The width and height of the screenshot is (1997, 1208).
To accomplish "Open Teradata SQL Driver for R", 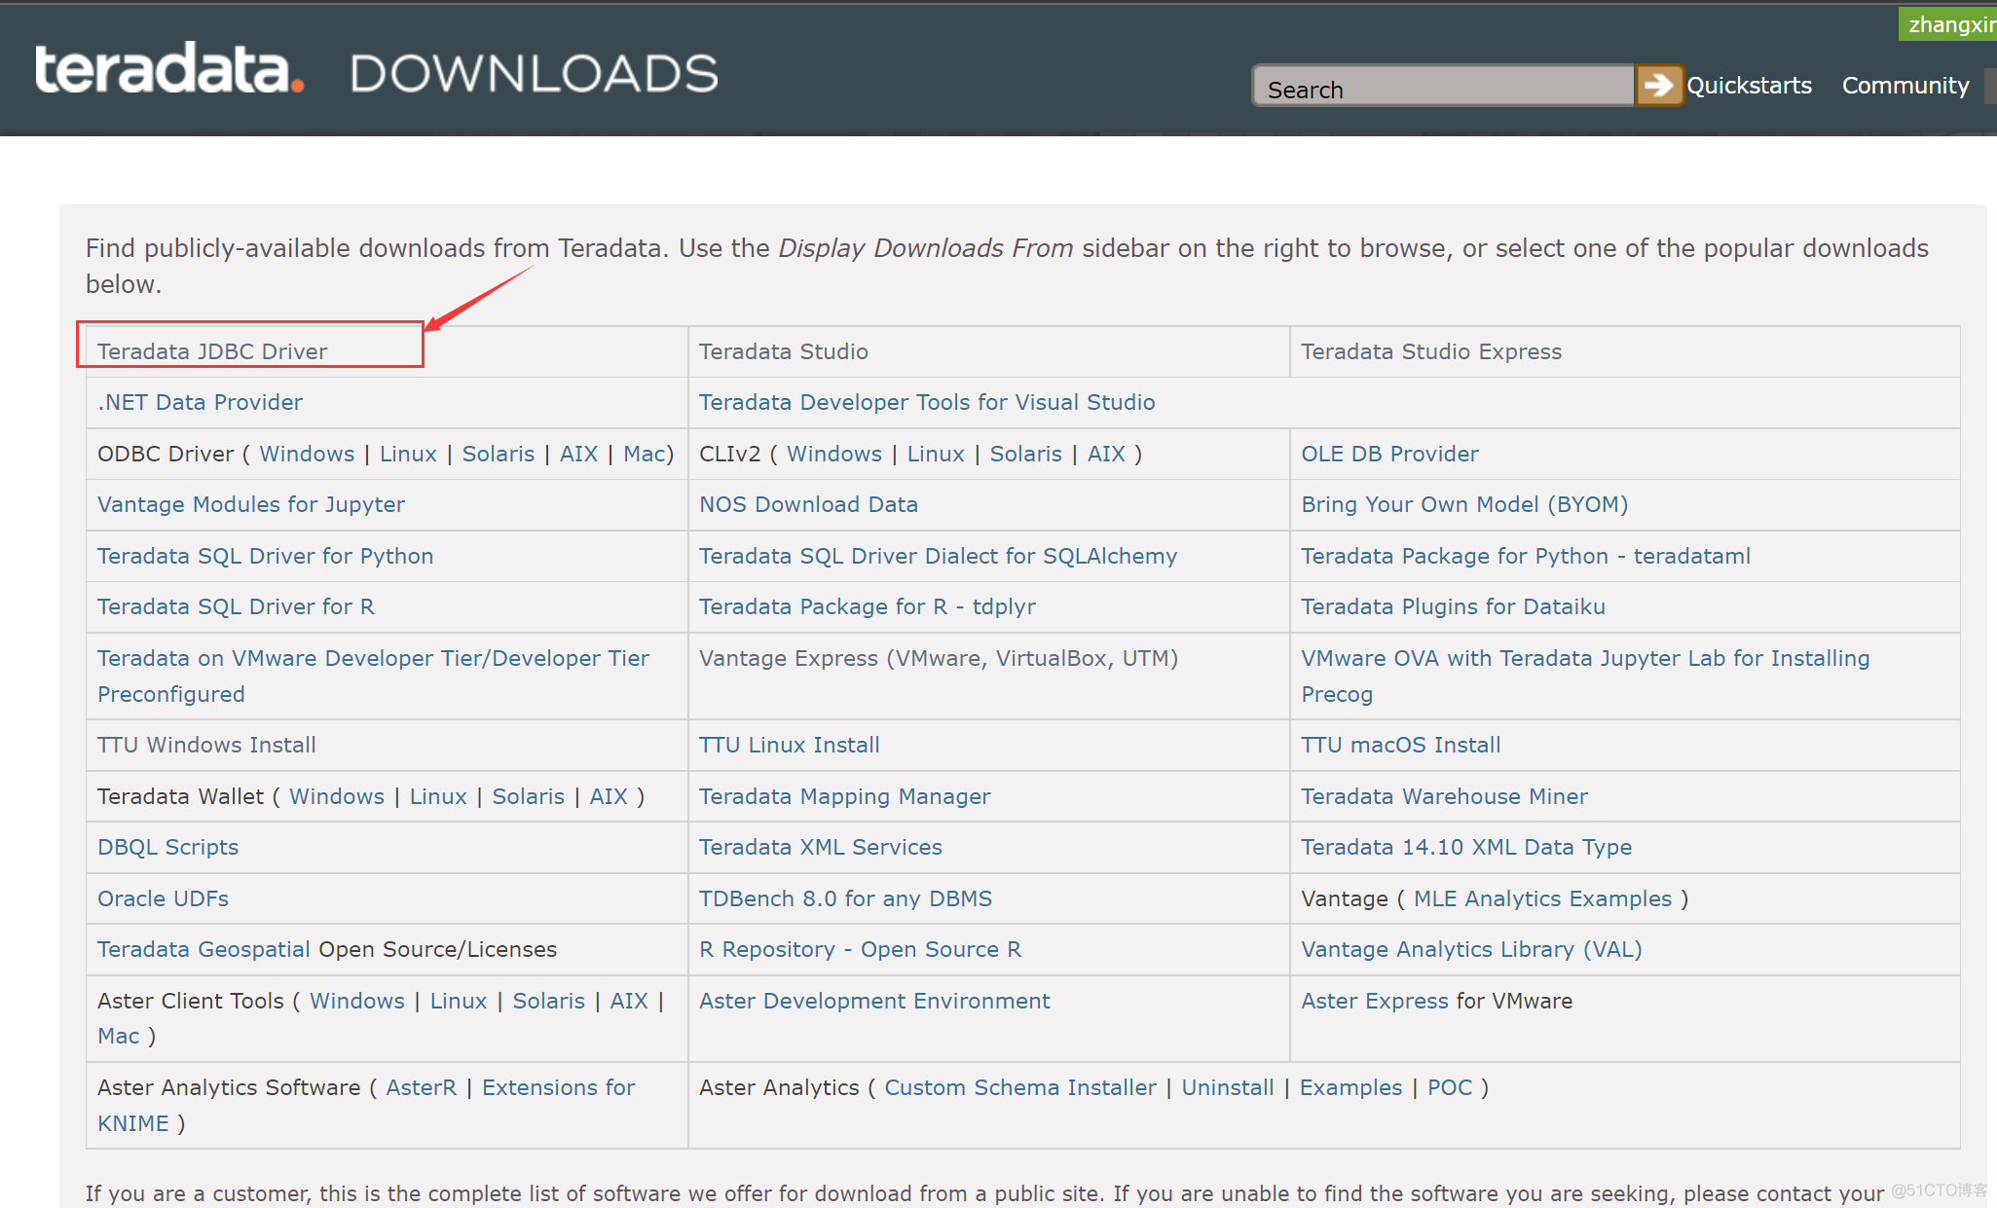I will tap(236, 606).
